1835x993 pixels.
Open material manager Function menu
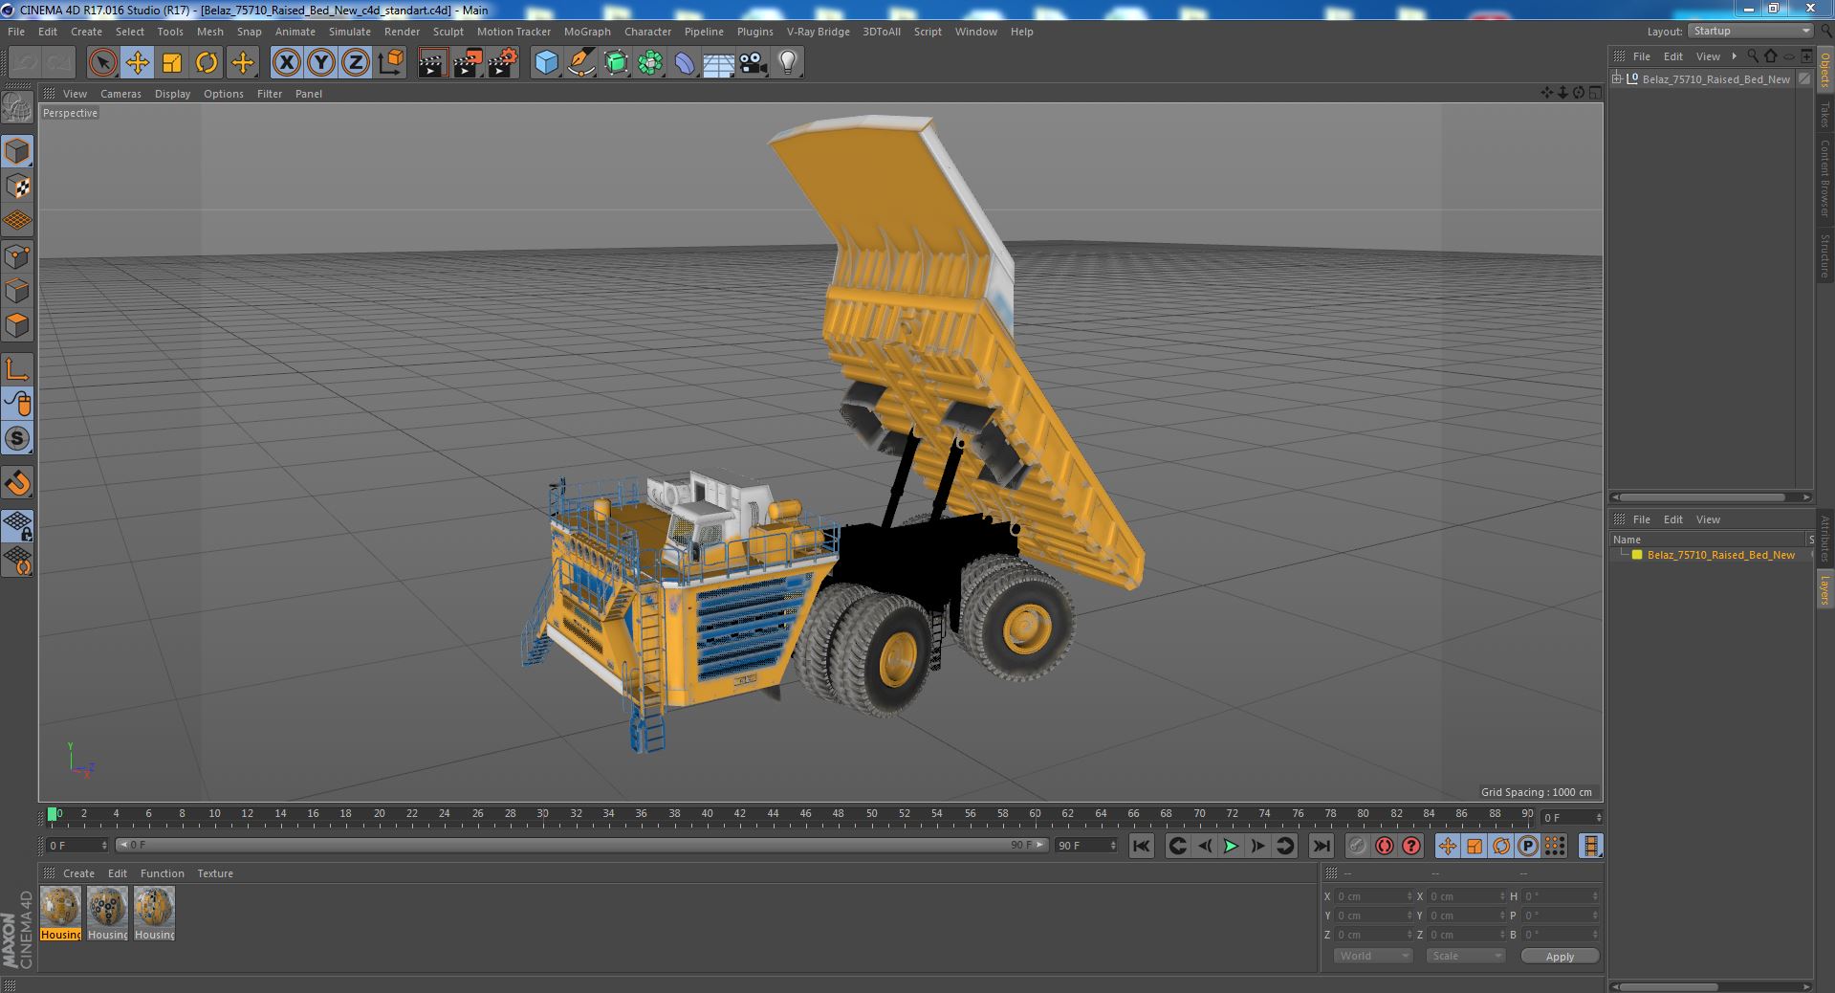pos(162,873)
